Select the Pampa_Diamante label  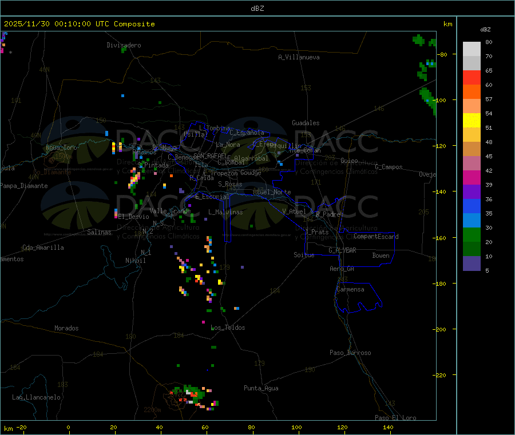(x=24, y=186)
